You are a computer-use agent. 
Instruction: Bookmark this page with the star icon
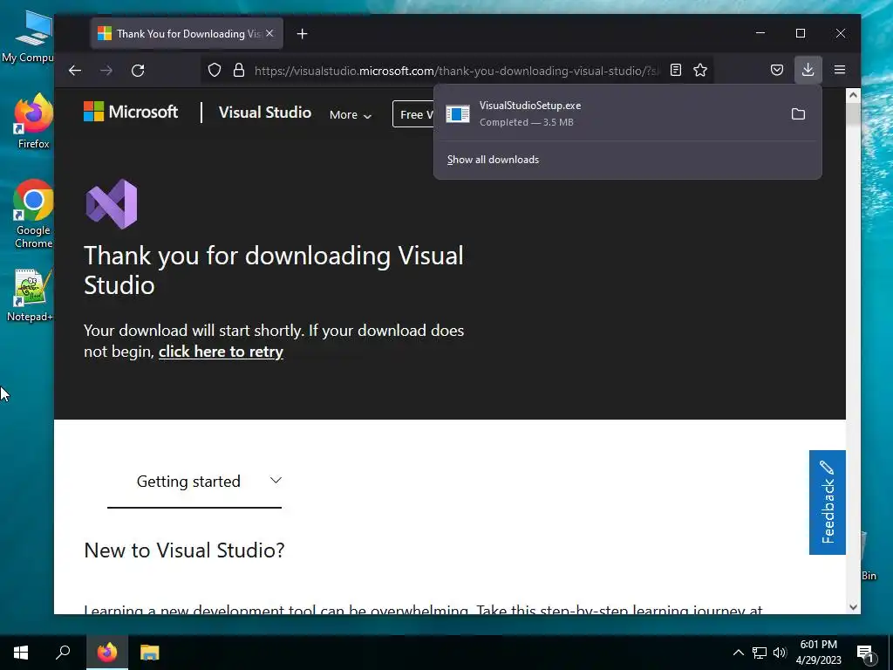tap(700, 70)
